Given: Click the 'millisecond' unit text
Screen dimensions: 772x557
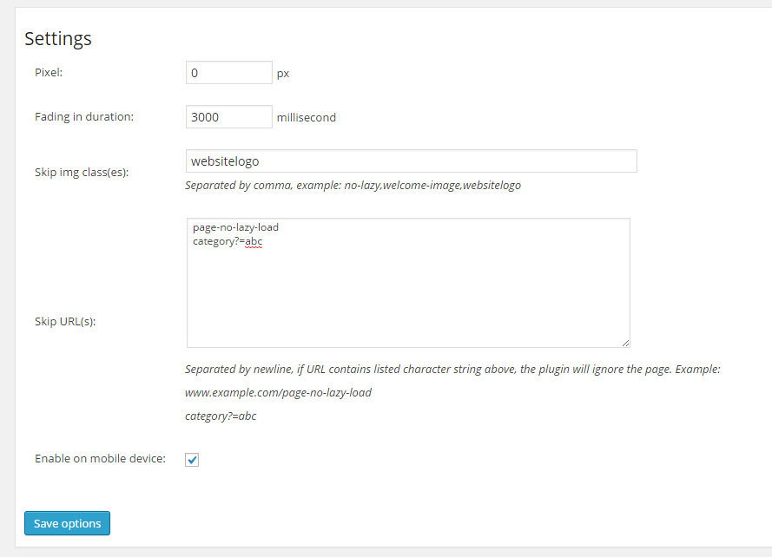Looking at the screenshot, I should point(307,118).
